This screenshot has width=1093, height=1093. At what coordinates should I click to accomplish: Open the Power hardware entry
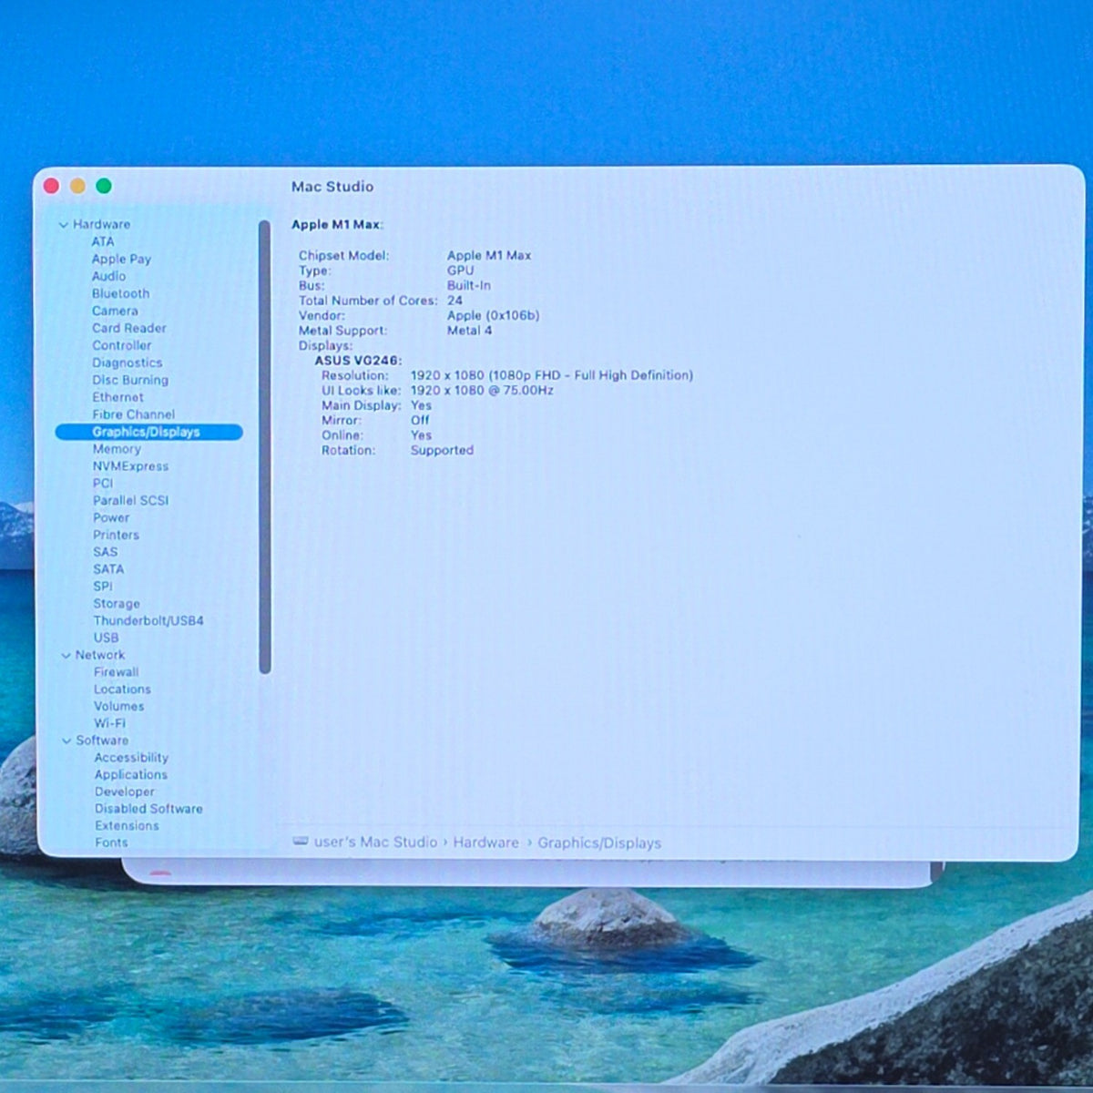111,517
